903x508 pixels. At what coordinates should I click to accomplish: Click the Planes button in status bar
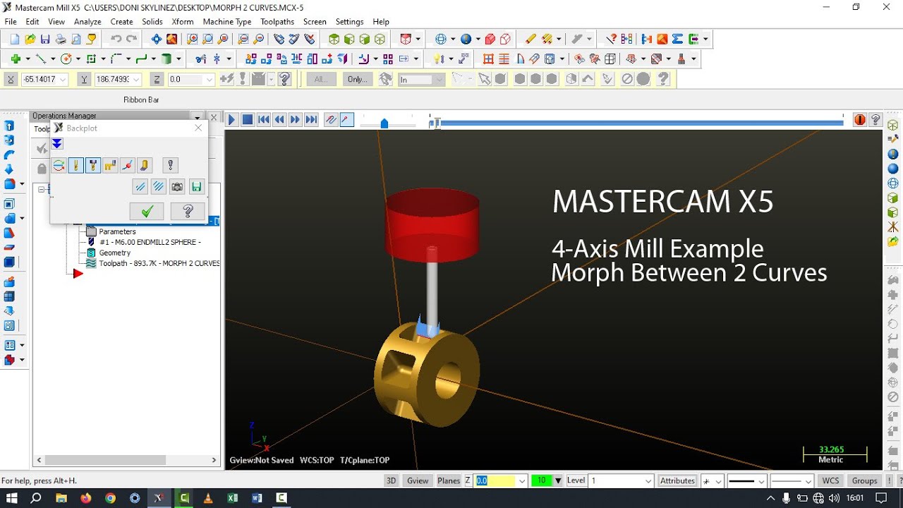pos(449,480)
